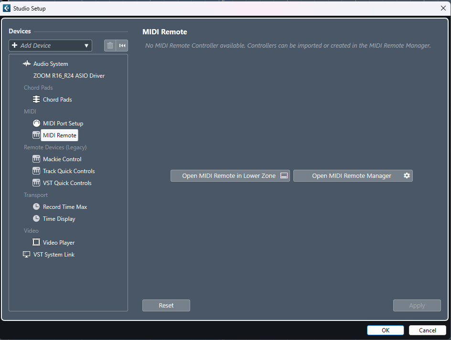Open the MIDI Remote Manager

tap(353, 175)
